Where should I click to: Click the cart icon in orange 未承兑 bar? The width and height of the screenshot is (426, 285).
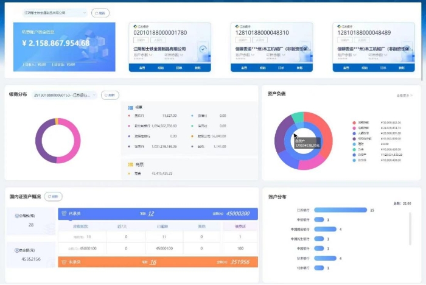click(64, 262)
